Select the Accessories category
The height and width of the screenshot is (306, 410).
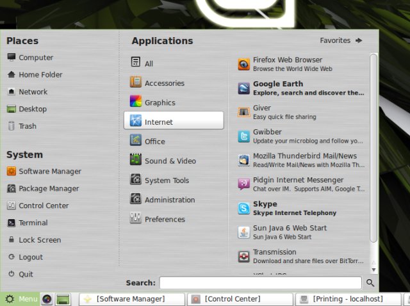[164, 83]
